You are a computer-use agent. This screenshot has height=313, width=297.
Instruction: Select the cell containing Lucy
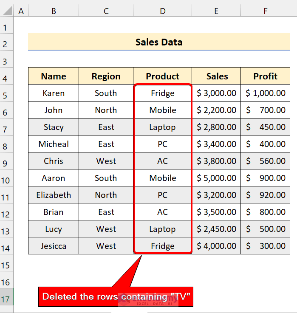coord(54,228)
